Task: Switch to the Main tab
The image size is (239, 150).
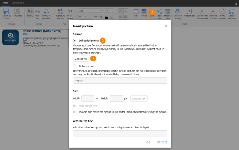Action: [x=5, y=3]
